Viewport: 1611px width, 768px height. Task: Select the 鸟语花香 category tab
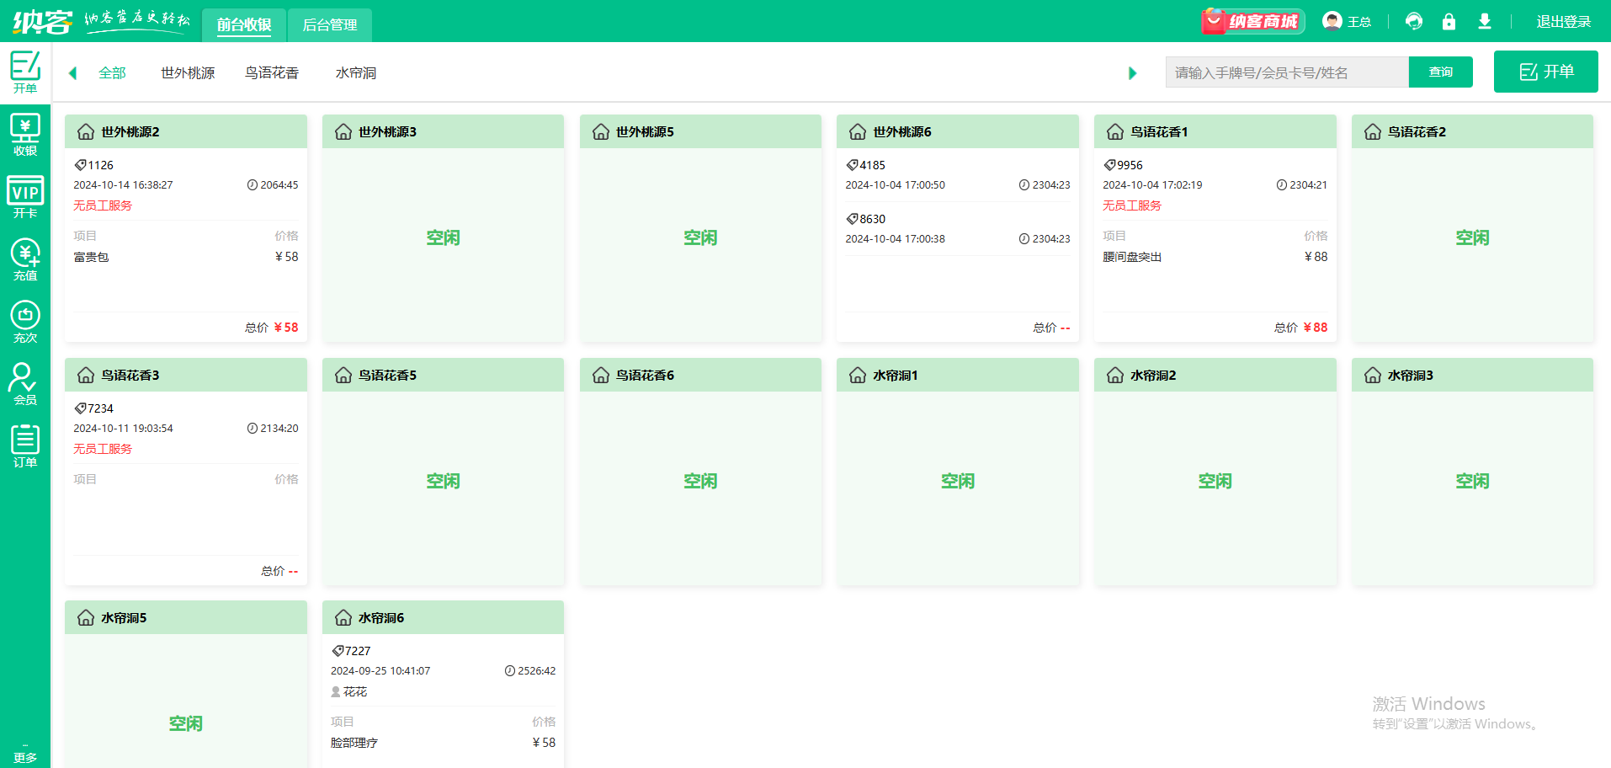tap(272, 73)
